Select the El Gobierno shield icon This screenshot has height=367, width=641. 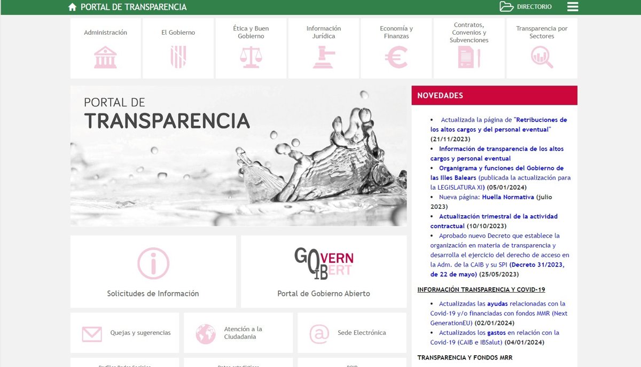(x=178, y=57)
